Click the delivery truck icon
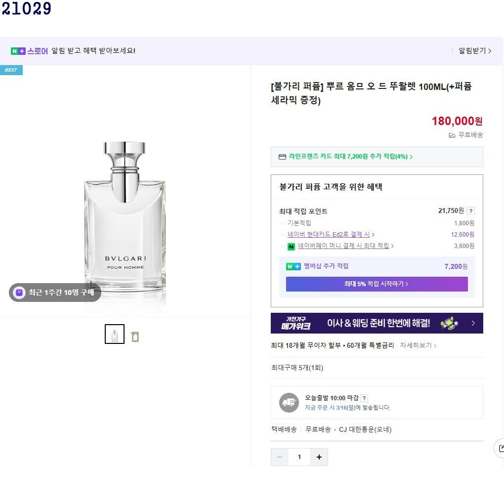Viewport: 504px width, 504px height. (x=289, y=403)
